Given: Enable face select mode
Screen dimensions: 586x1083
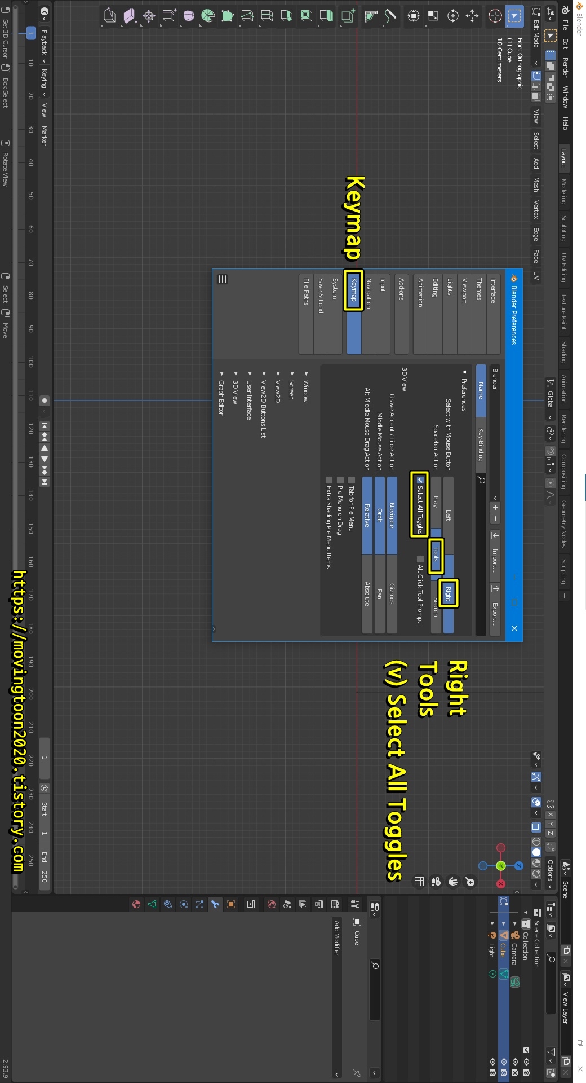Looking at the screenshot, I should [536, 98].
